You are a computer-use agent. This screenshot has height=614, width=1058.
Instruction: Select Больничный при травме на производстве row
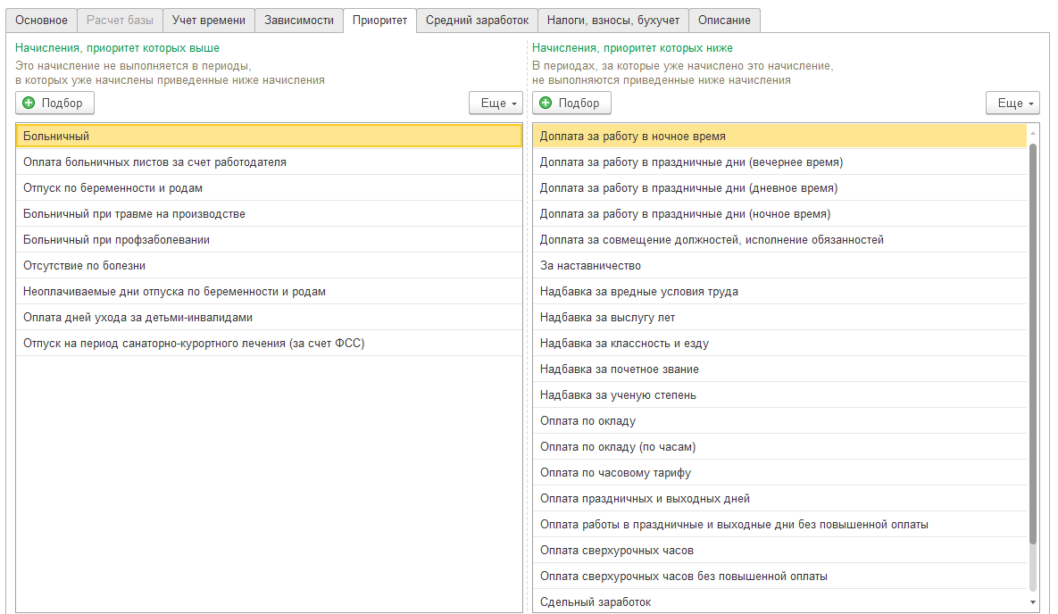(268, 214)
